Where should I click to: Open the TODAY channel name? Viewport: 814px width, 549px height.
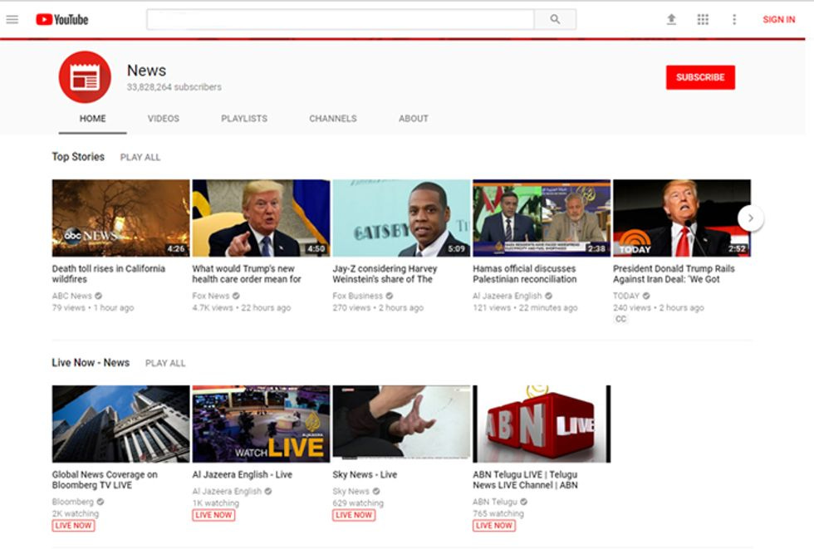625,296
